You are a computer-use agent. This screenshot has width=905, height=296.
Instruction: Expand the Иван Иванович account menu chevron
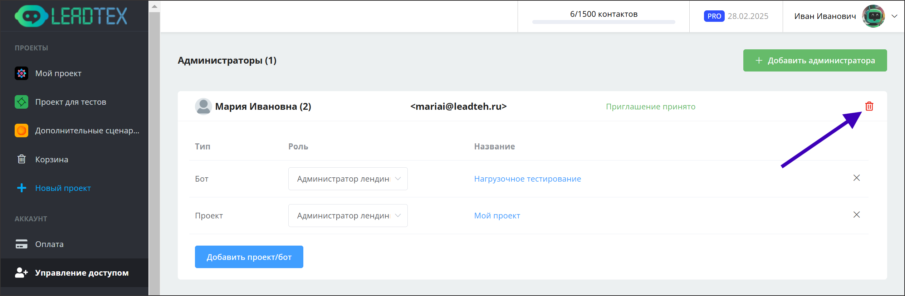point(894,16)
